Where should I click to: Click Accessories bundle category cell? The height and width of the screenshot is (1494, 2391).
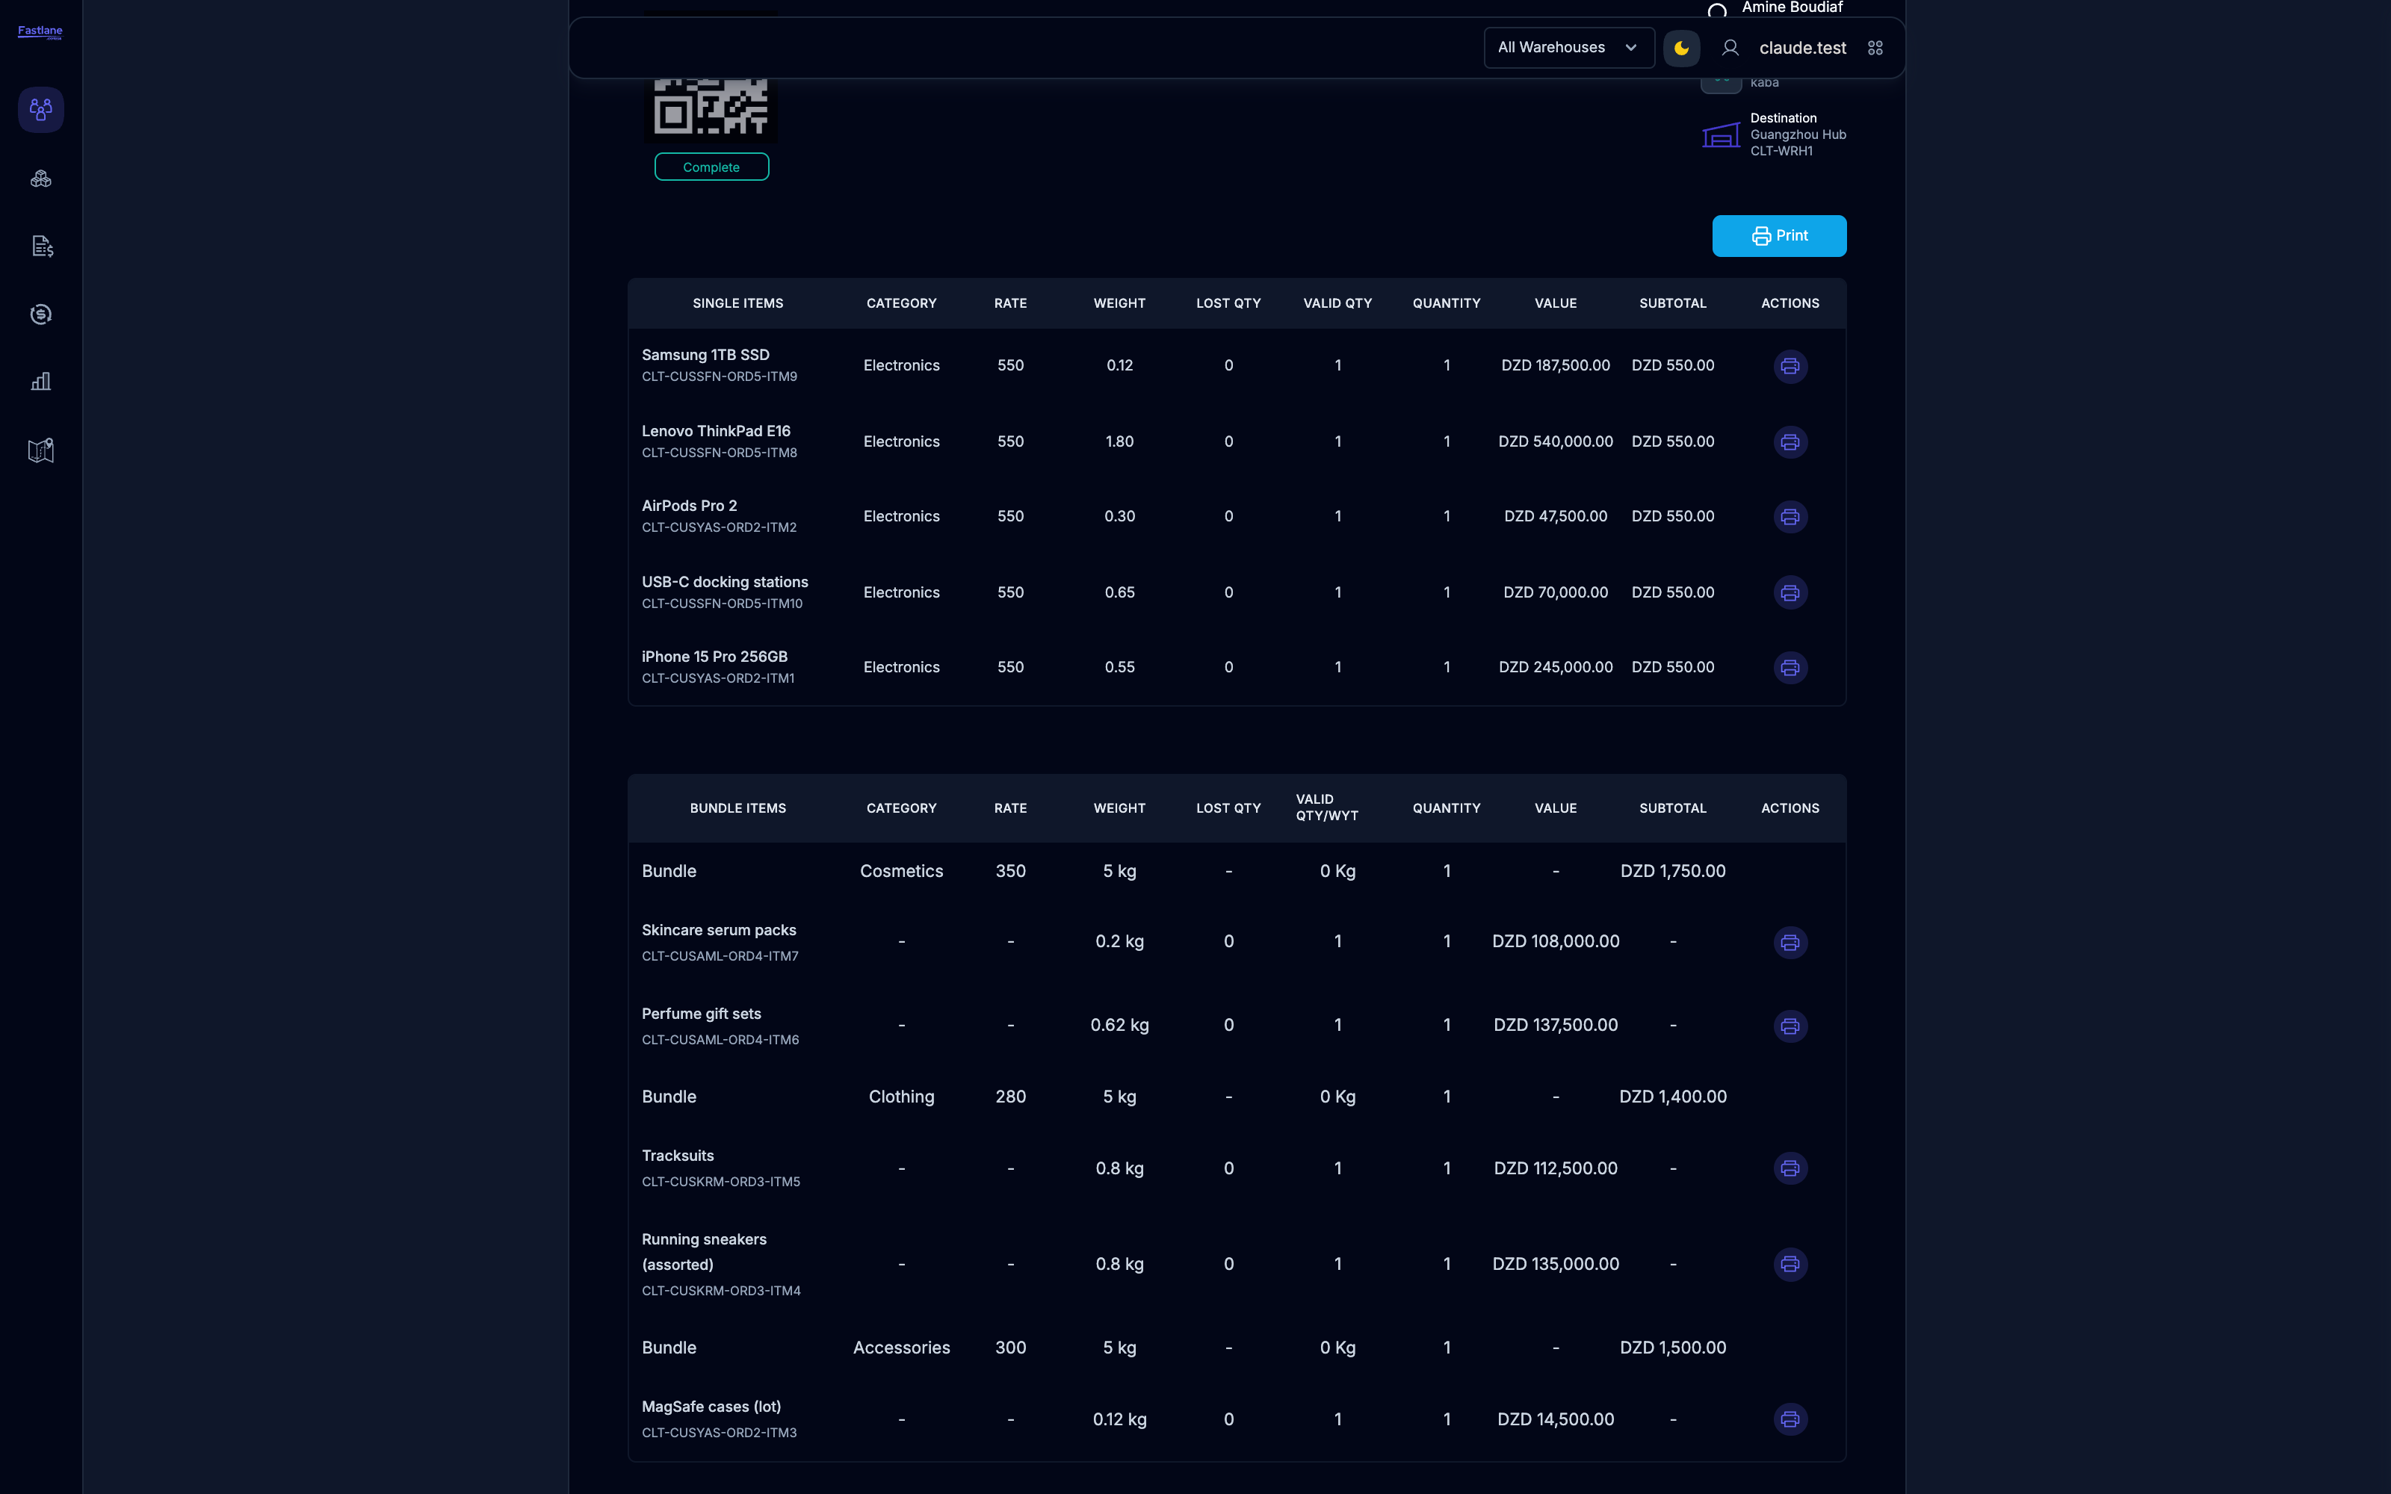coord(901,1348)
